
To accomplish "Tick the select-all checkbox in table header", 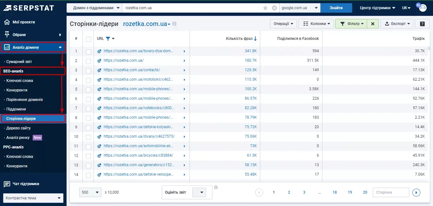I will (88, 39).
